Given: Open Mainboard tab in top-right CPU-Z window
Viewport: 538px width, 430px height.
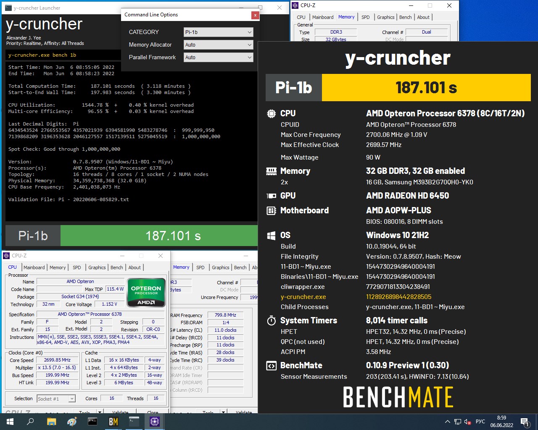Looking at the screenshot, I should [323, 17].
